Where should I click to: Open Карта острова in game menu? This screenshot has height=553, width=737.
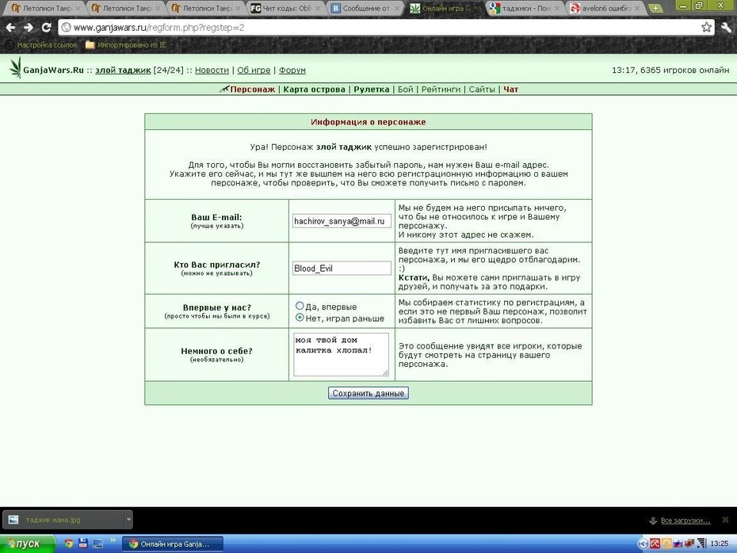coord(314,90)
